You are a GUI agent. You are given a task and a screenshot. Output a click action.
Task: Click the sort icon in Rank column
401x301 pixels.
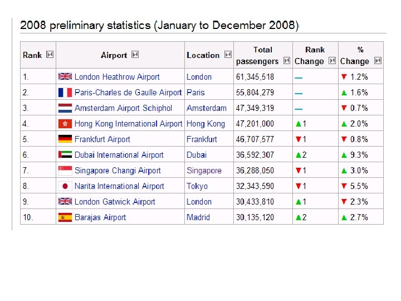50,55
